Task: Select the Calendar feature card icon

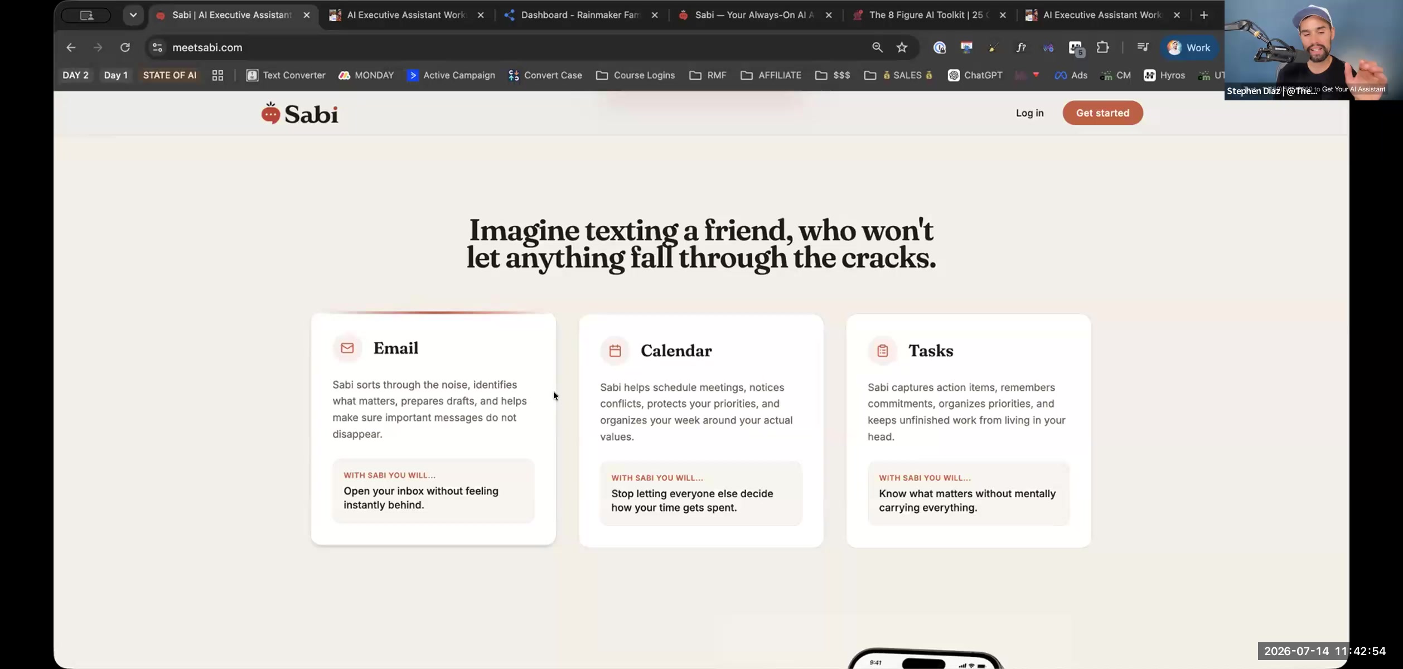Action: tap(615, 351)
